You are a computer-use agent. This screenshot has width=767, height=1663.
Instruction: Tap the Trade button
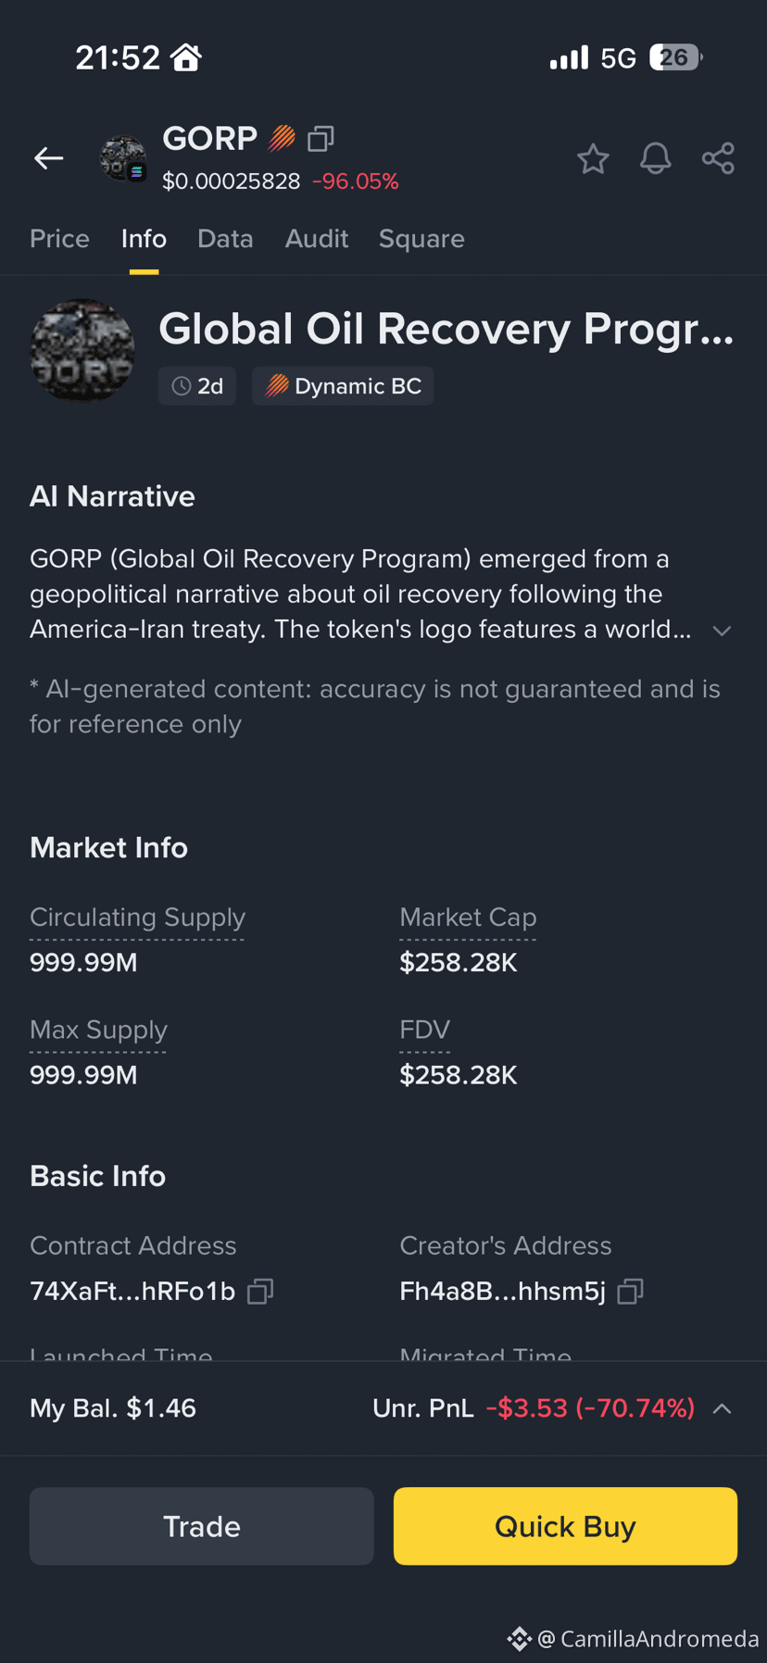point(202,1526)
